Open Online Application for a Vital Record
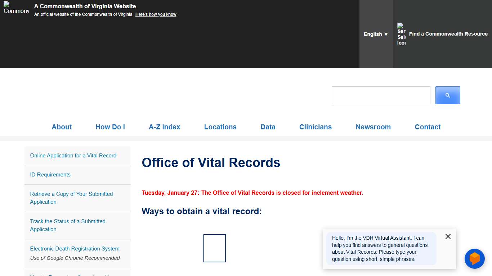 (73, 155)
